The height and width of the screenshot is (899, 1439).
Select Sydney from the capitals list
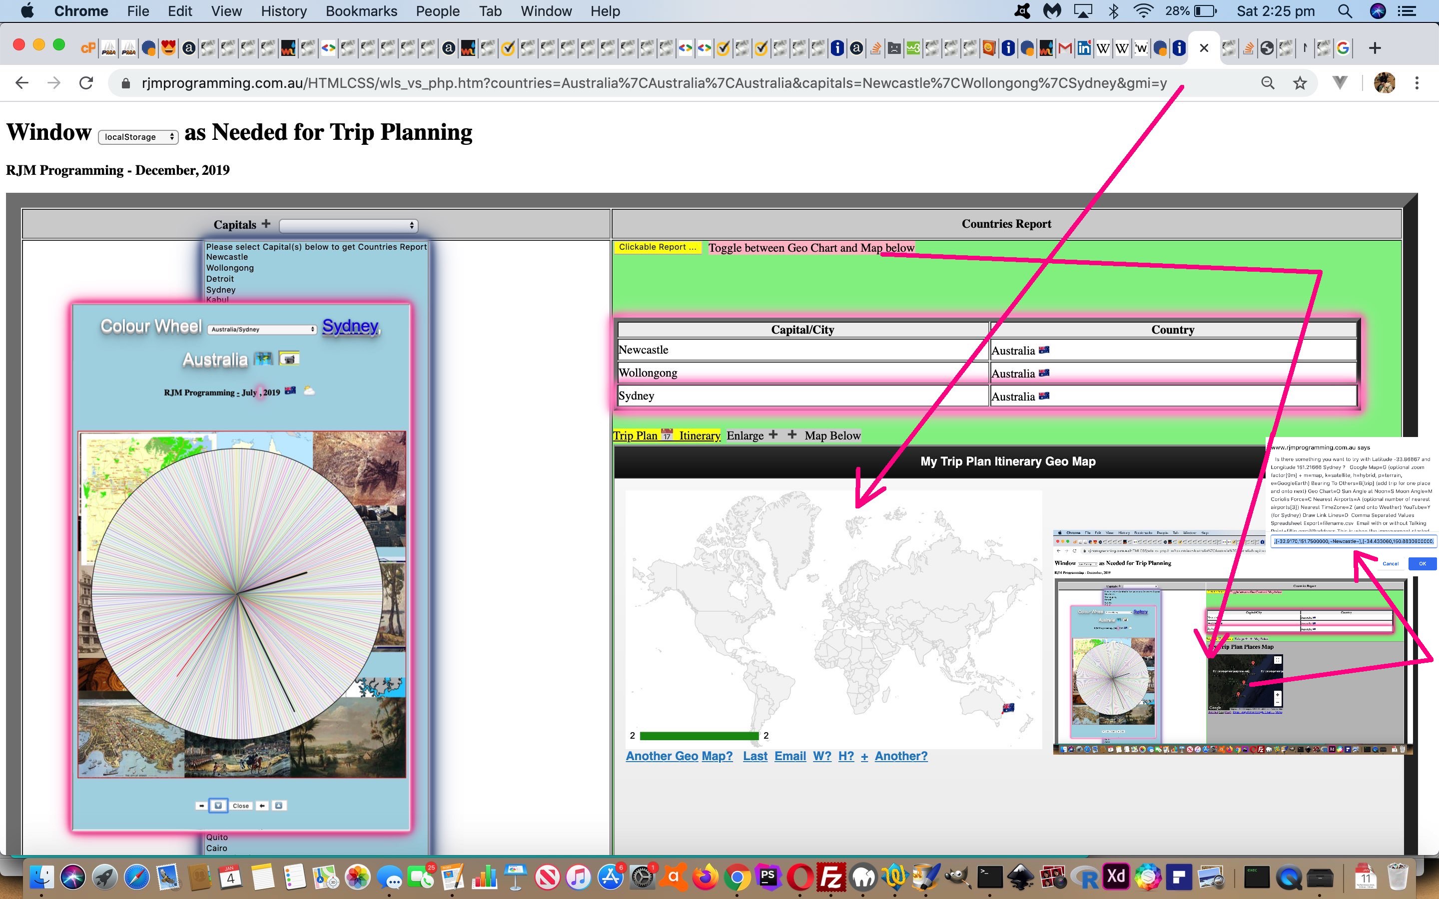[x=221, y=289]
